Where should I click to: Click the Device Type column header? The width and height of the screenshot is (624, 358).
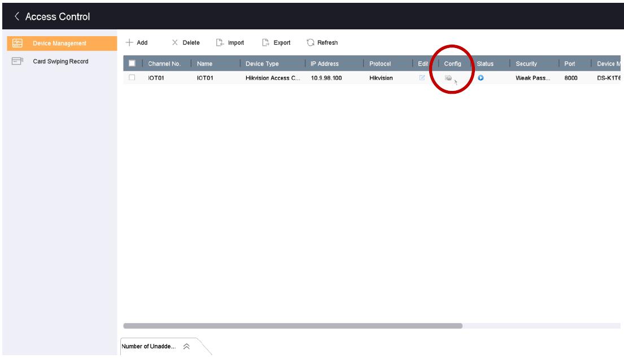tap(262, 64)
